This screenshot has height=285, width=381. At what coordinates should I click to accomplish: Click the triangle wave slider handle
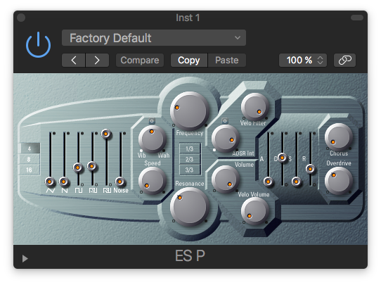[x=50, y=182]
